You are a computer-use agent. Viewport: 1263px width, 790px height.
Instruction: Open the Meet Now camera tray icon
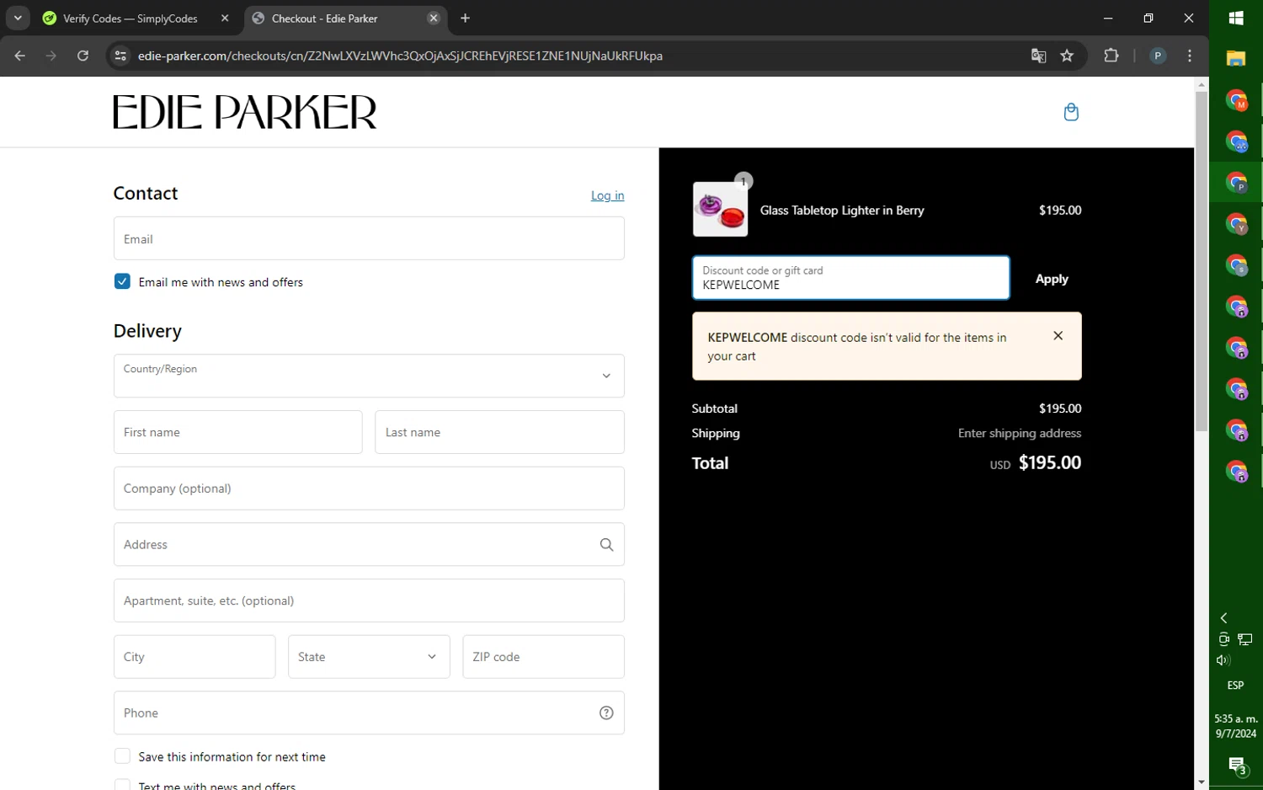coord(1224,639)
